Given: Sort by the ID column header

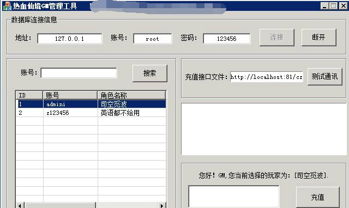Looking at the screenshot, I should pos(29,95).
